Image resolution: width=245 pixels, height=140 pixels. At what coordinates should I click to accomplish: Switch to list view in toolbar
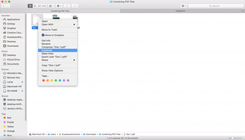pos(35,6)
